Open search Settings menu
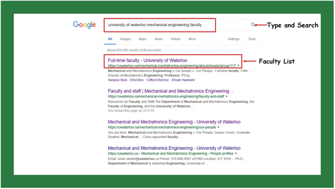335x189 pixels. 233,39
